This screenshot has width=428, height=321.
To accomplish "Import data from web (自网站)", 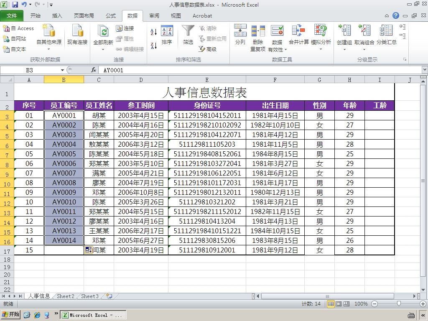I will pyautogui.click(x=15, y=39).
